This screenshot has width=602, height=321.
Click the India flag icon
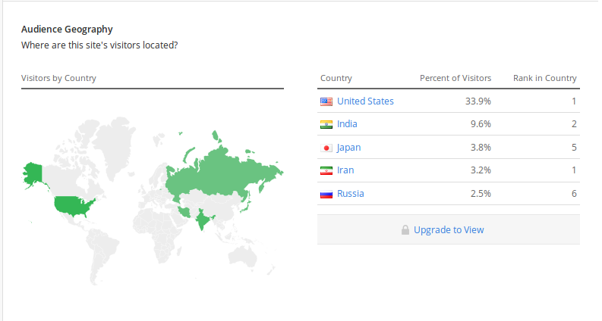click(x=326, y=124)
